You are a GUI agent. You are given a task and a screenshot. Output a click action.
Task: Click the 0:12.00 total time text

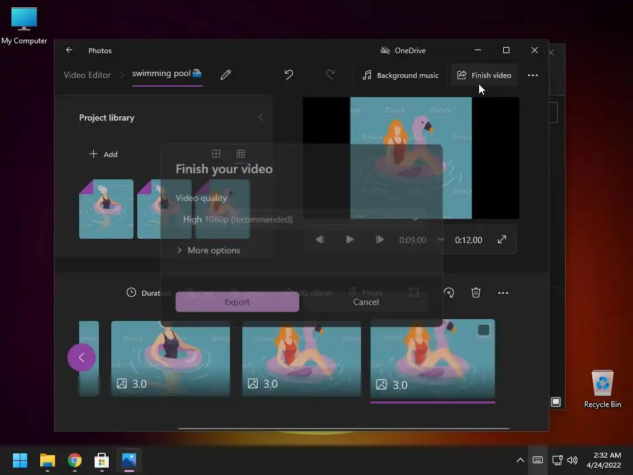469,240
